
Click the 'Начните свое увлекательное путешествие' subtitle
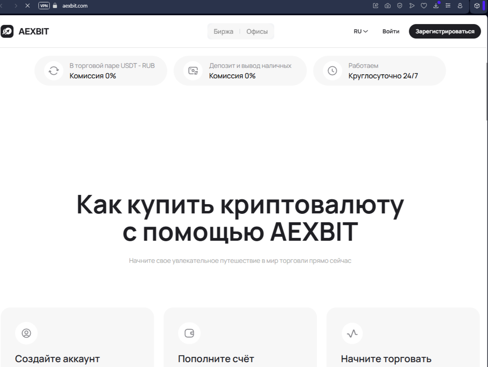click(x=240, y=260)
